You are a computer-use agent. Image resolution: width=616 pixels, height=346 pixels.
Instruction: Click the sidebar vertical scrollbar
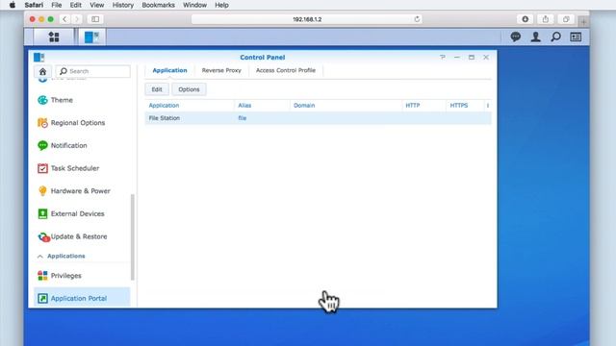[133, 237]
